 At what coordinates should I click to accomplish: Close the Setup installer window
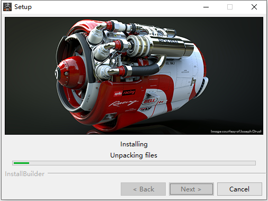click(x=254, y=7)
